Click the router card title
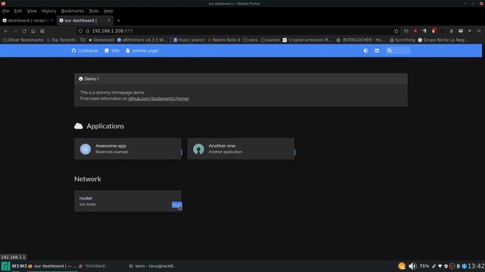485x272 pixels. click(86, 198)
